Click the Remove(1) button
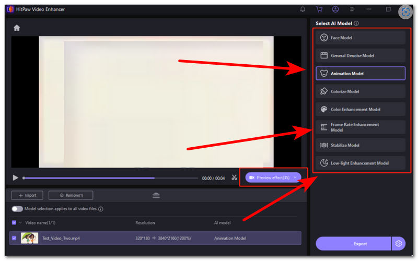This screenshot has width=418, height=261. (x=71, y=195)
